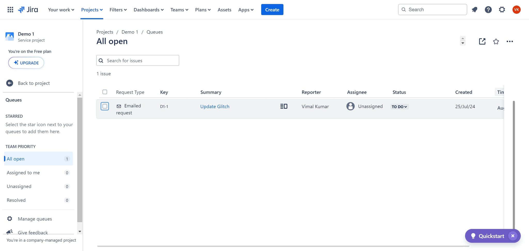Toggle the detail panel for Update Glitch
Image resolution: width=529 pixels, height=251 pixels.
[283, 106]
